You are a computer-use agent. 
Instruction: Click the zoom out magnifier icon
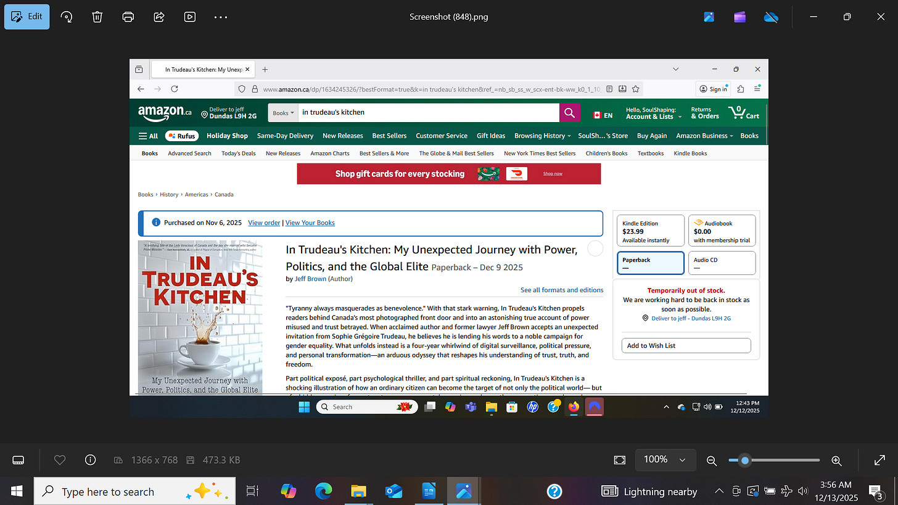coord(712,460)
